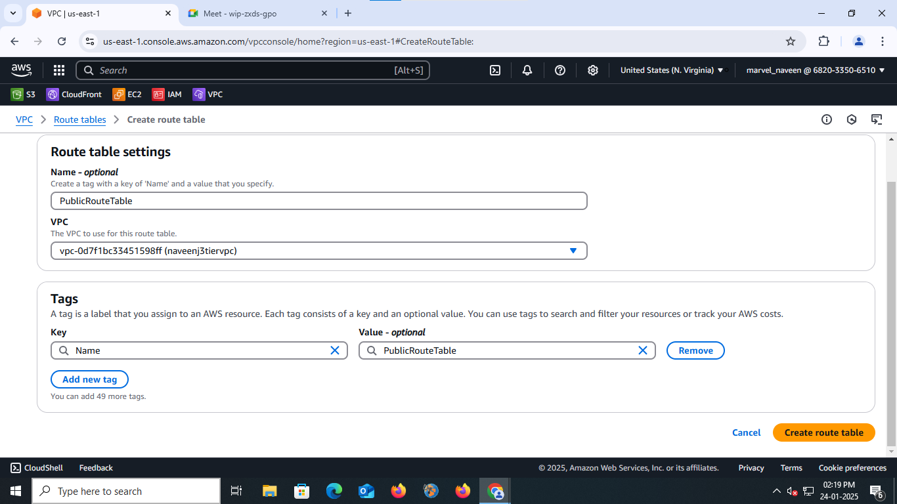The image size is (897, 504).
Task: Open the Windows notification center
Action: pos(877,491)
